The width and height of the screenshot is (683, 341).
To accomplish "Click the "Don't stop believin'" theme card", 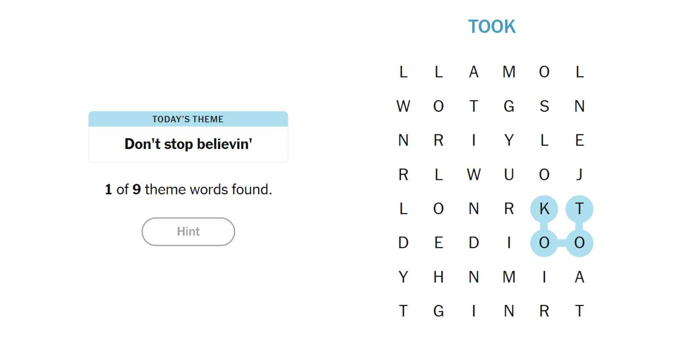I will pyautogui.click(x=188, y=144).
